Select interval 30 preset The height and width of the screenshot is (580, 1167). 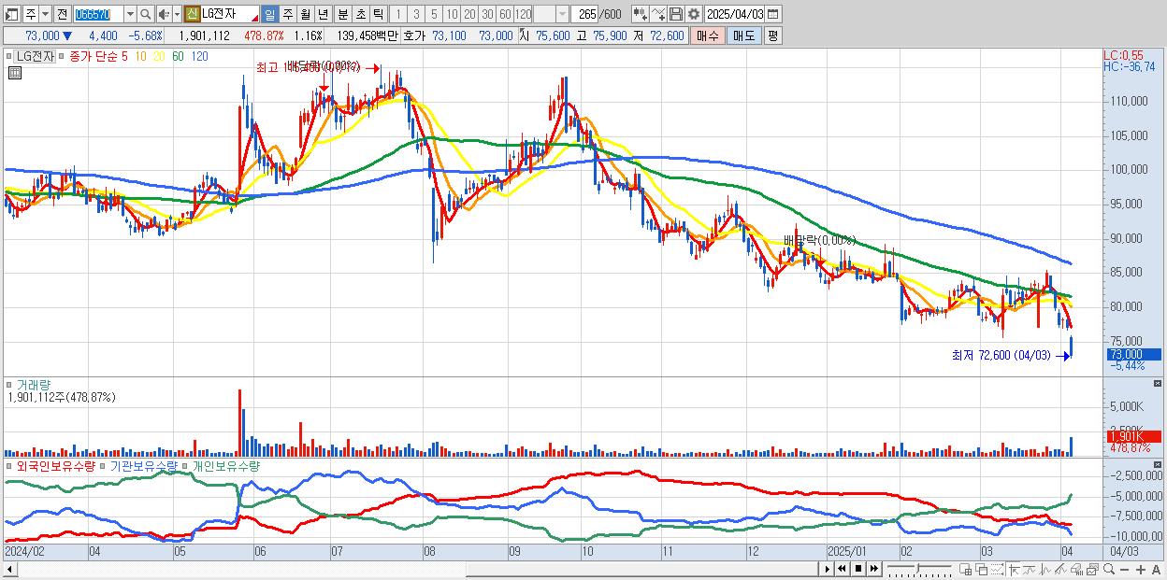click(487, 14)
